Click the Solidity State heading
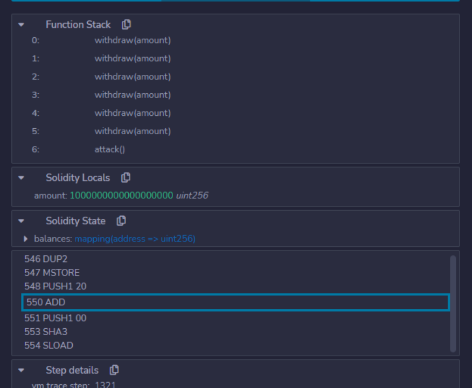This screenshot has width=472, height=388. (x=75, y=221)
